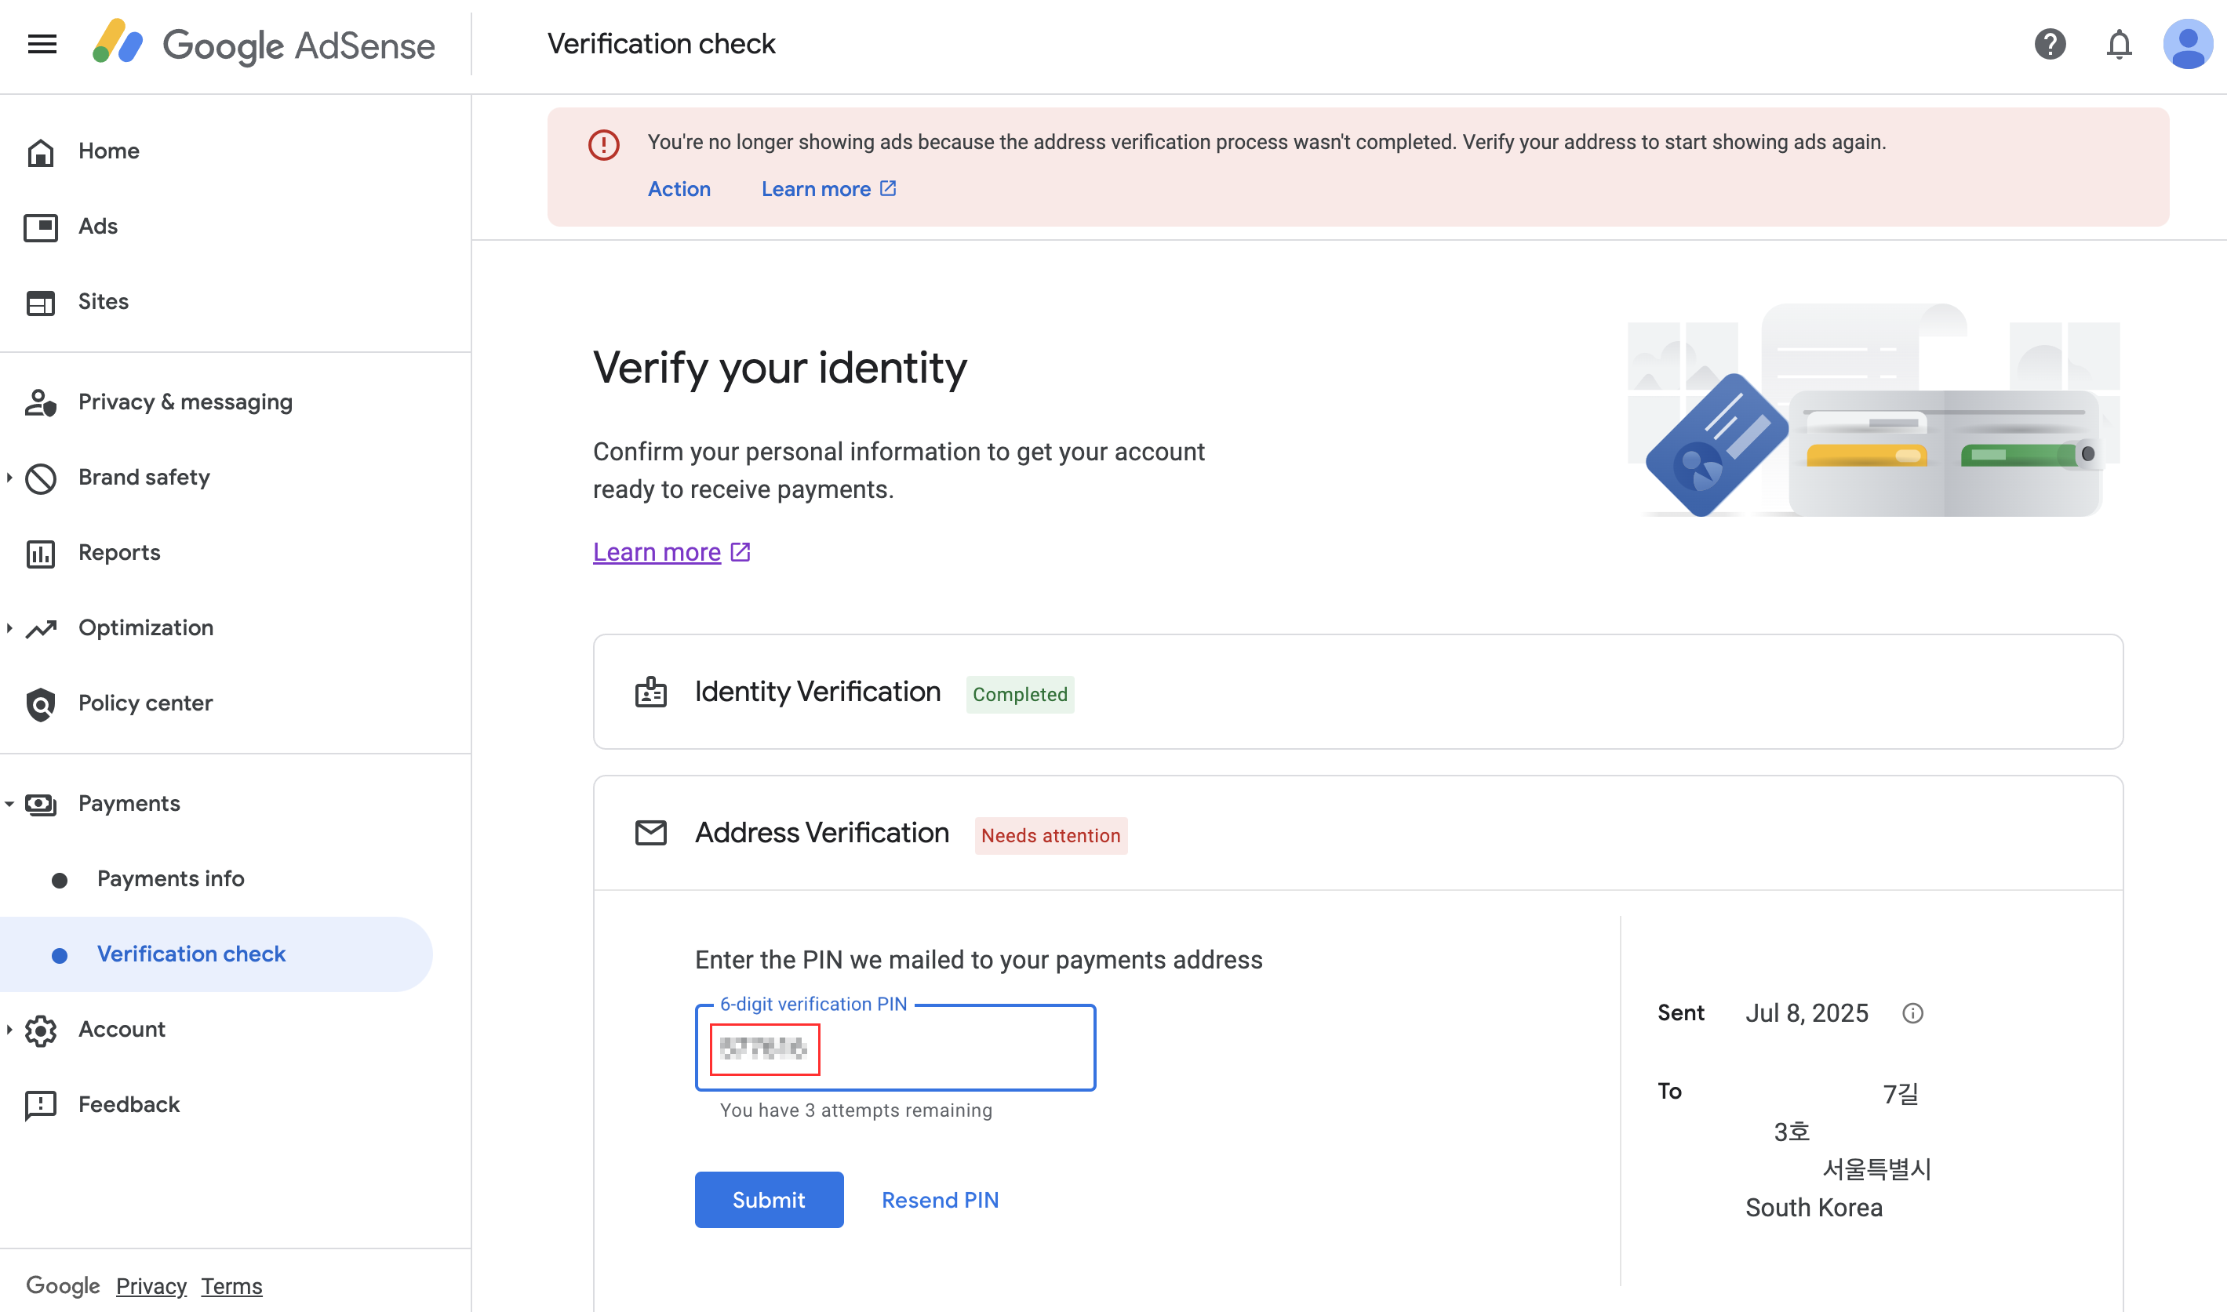
Task: Collapse the Payments section
Action: (9, 804)
